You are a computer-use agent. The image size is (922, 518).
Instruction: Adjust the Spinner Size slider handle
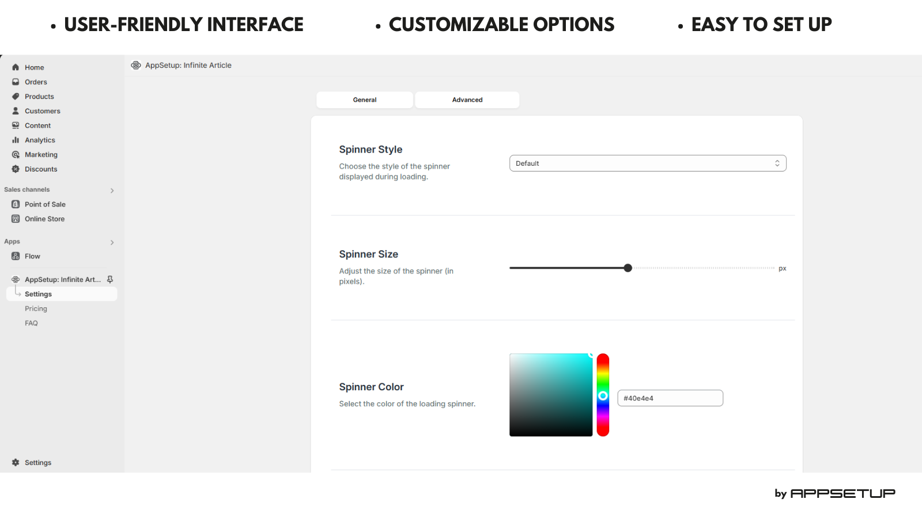click(x=628, y=268)
